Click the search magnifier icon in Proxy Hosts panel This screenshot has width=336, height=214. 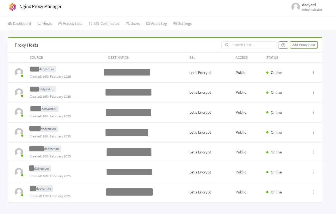pyautogui.click(x=227, y=45)
